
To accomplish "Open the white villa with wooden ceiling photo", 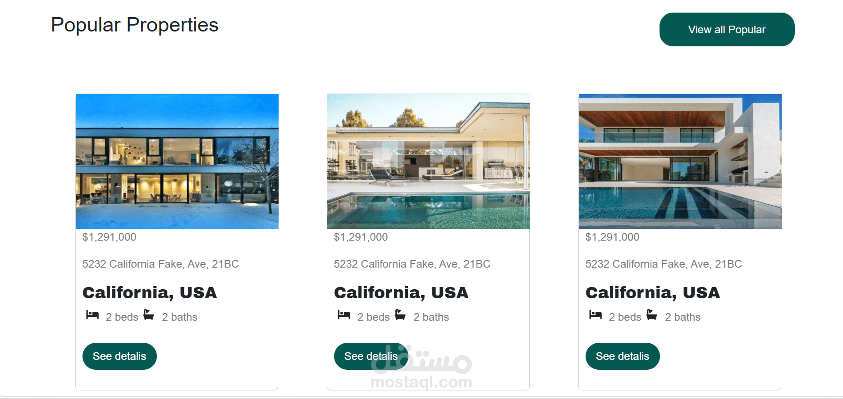I will pos(680,161).
